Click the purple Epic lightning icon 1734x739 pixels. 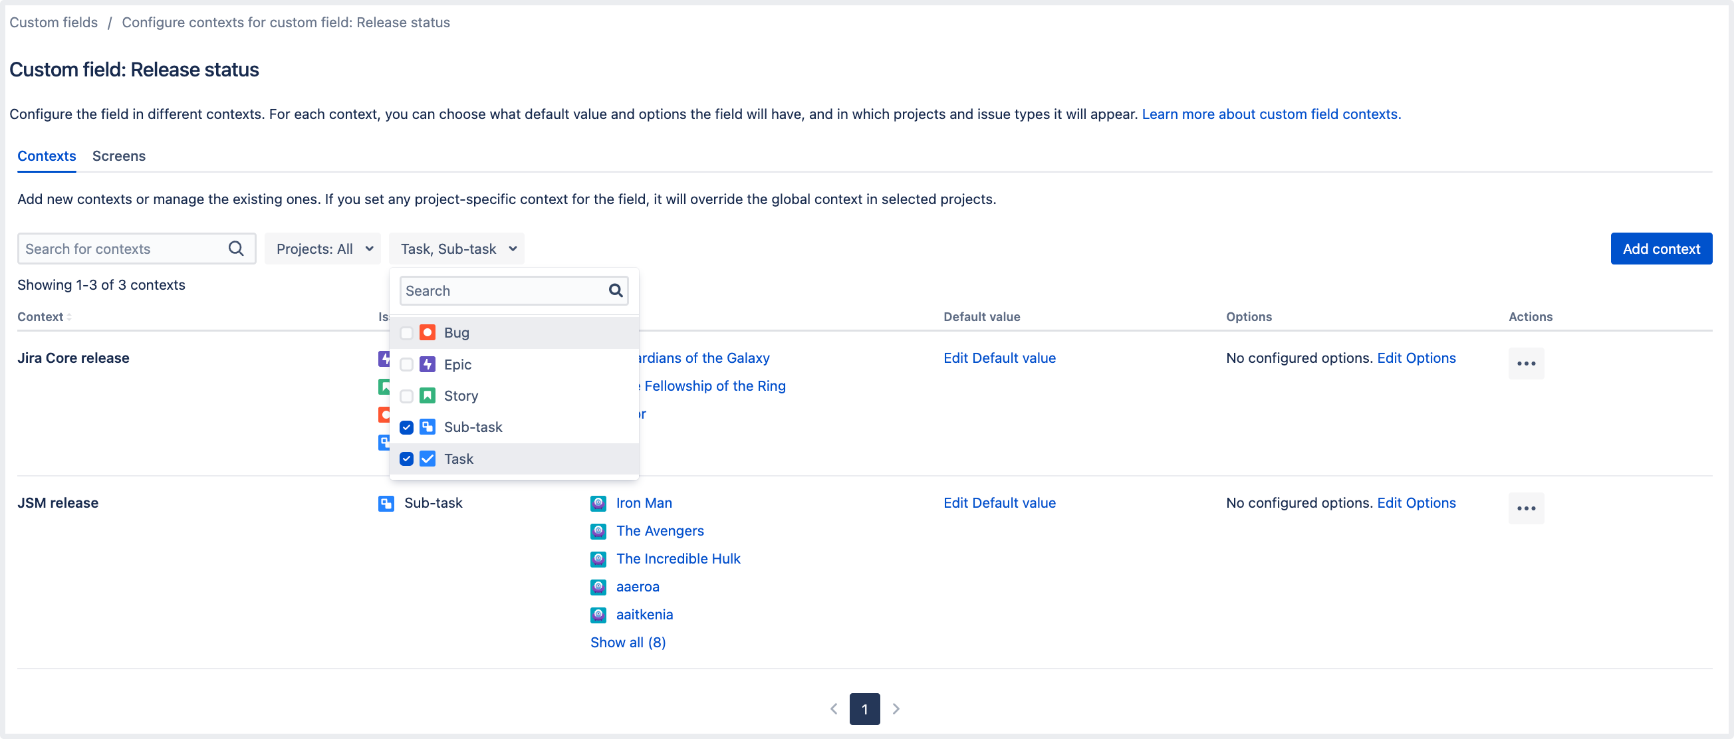click(428, 364)
